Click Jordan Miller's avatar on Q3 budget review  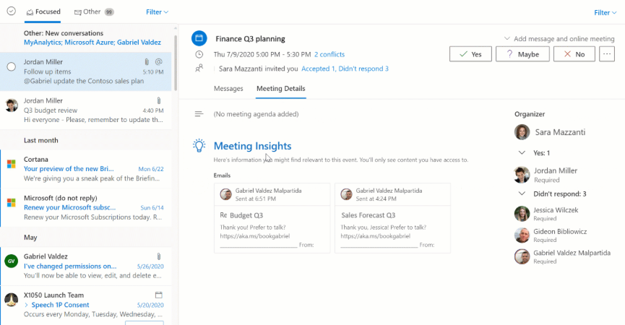coord(11,105)
